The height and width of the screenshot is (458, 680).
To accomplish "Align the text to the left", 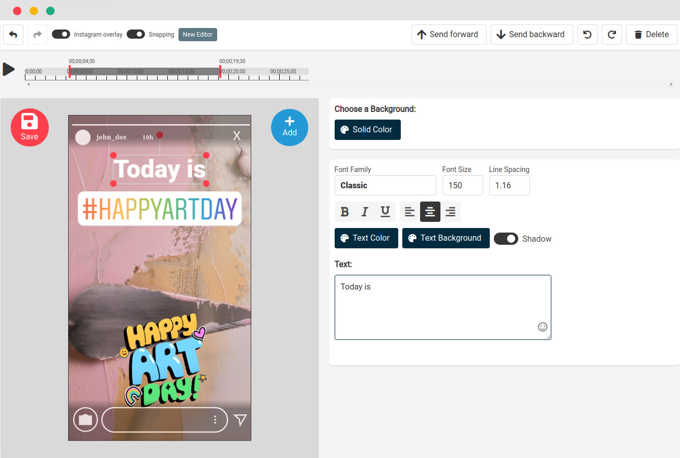I will coord(410,211).
